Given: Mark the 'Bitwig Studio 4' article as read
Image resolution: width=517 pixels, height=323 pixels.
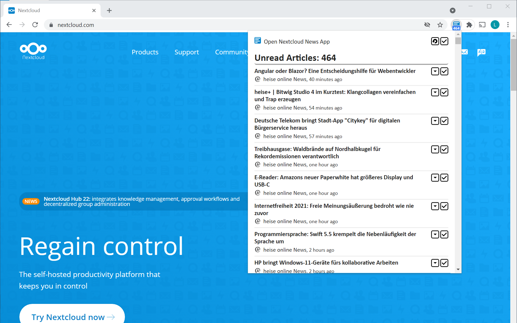Looking at the screenshot, I should [444, 92].
